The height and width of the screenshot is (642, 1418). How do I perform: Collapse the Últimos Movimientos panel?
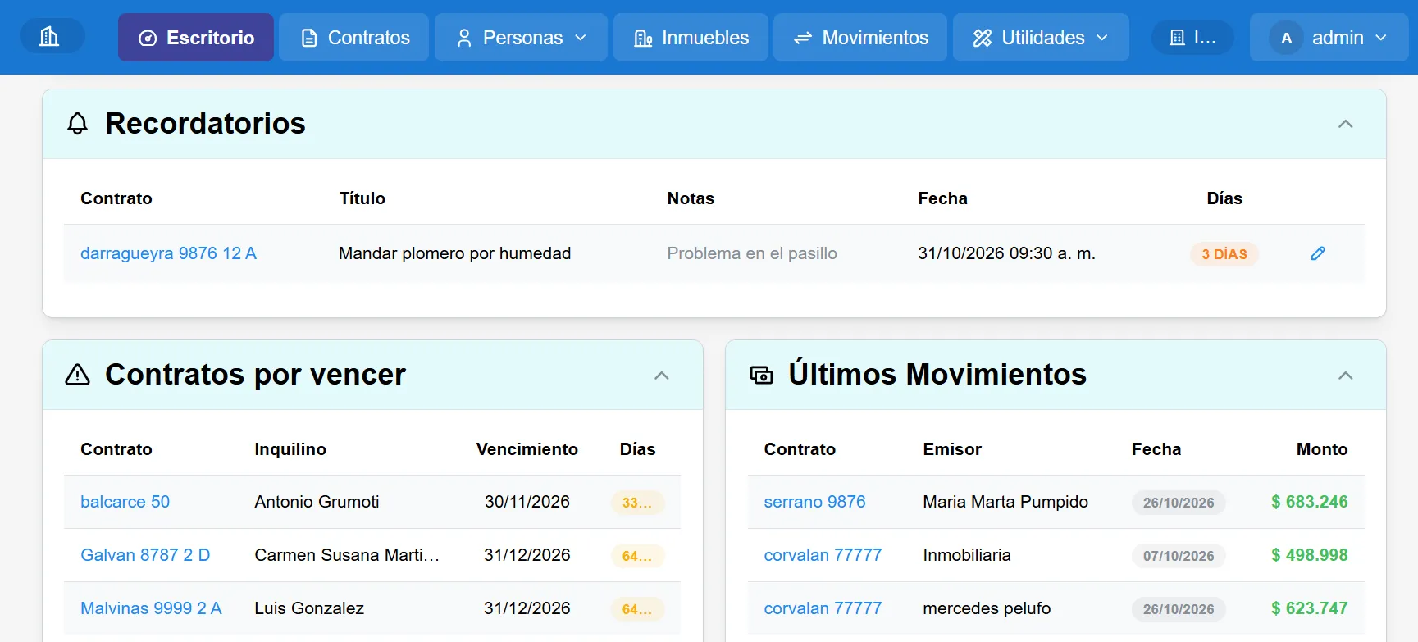(x=1345, y=376)
